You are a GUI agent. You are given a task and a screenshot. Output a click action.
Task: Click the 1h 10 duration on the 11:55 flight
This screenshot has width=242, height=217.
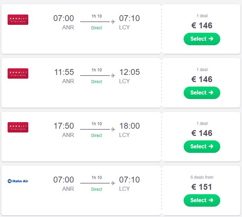(x=97, y=70)
